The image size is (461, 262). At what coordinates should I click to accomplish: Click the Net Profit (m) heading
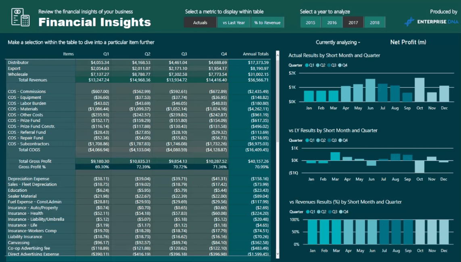coord(408,42)
